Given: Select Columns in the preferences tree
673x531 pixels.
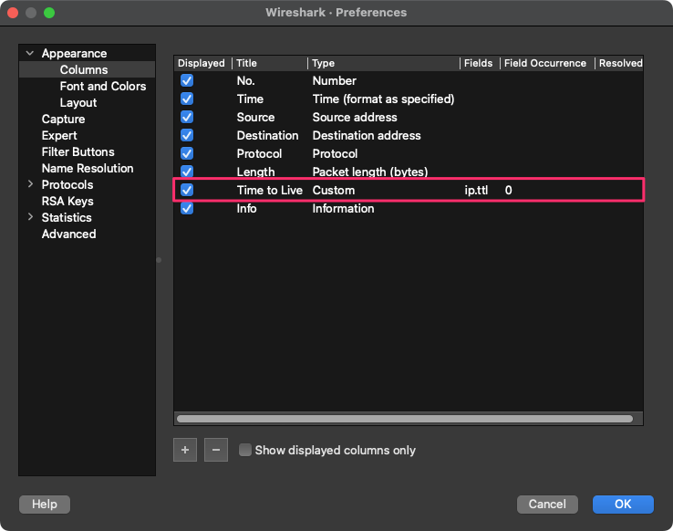Looking at the screenshot, I should 84,69.
